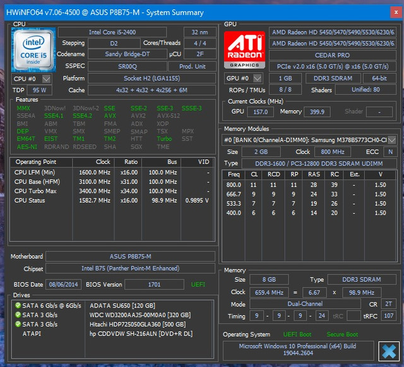Click the EM64T feature label
404x367 pixels.
pos(26,139)
